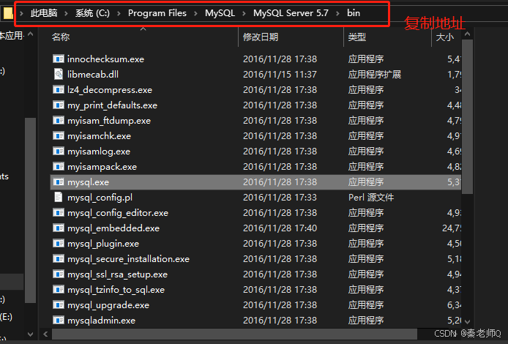Click the mysql_config.pl document icon
The height and width of the screenshot is (344, 508).
coord(59,198)
